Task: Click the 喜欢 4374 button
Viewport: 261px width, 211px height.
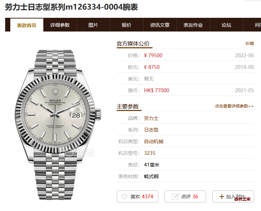Action: tap(137, 196)
